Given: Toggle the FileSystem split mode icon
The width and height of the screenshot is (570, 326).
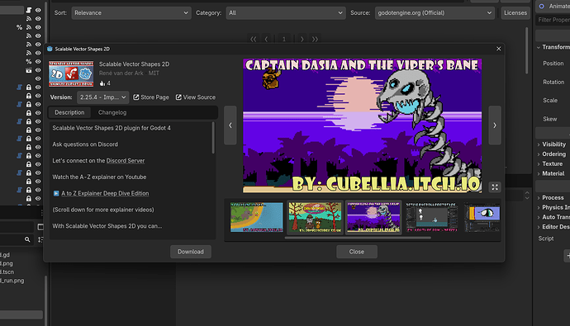Looking at the screenshot, I should tap(40, 227).
